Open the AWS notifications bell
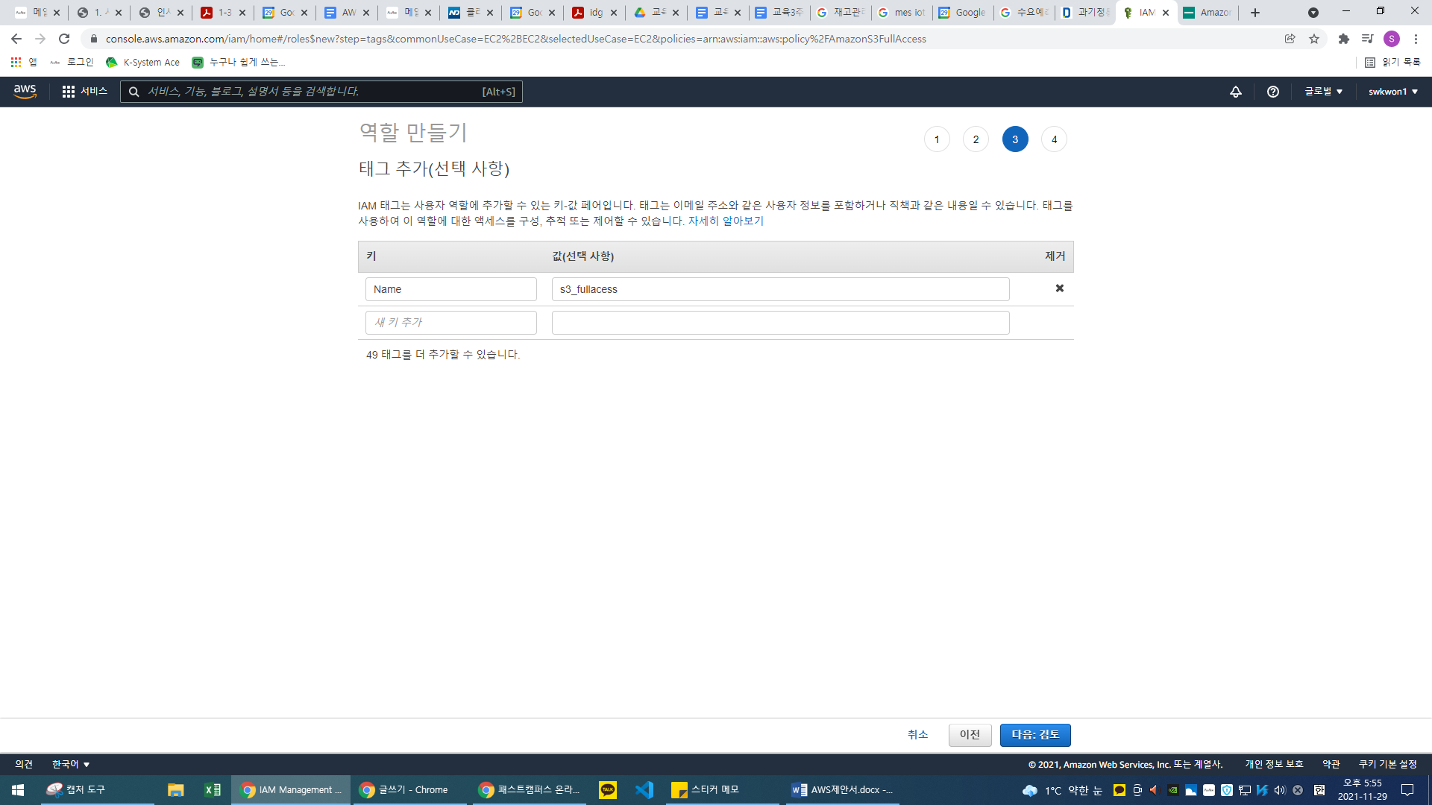 (1236, 91)
